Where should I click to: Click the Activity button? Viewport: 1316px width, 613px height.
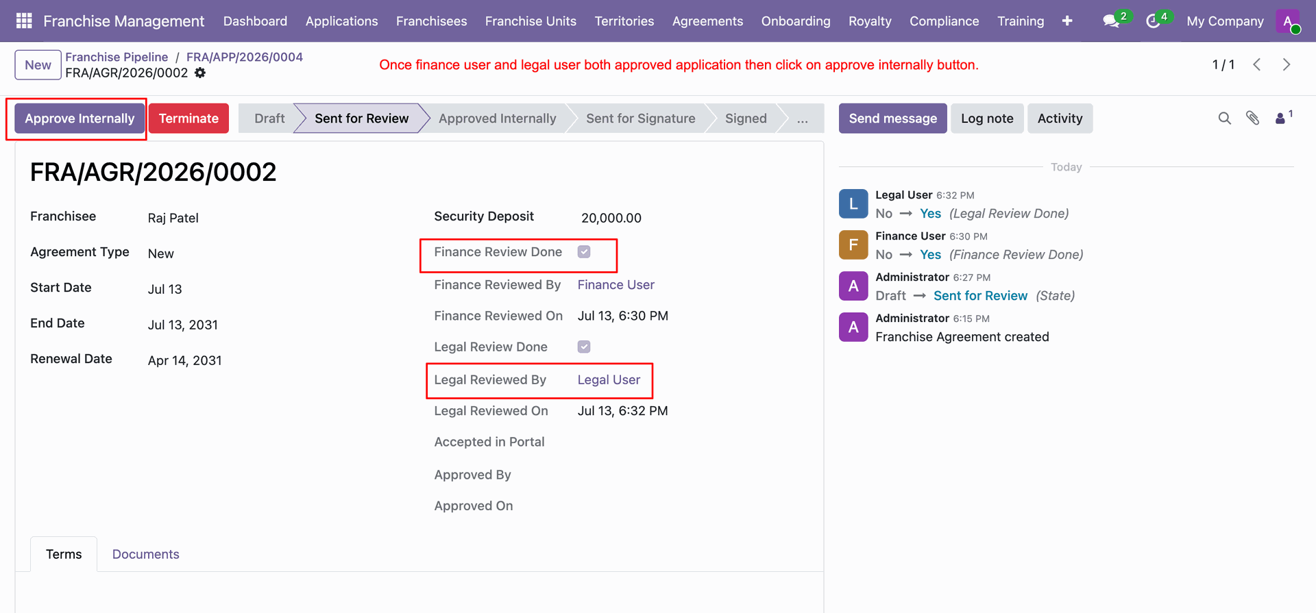pos(1060,118)
